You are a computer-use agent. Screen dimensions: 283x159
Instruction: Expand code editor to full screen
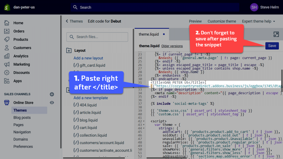(x=276, y=34)
